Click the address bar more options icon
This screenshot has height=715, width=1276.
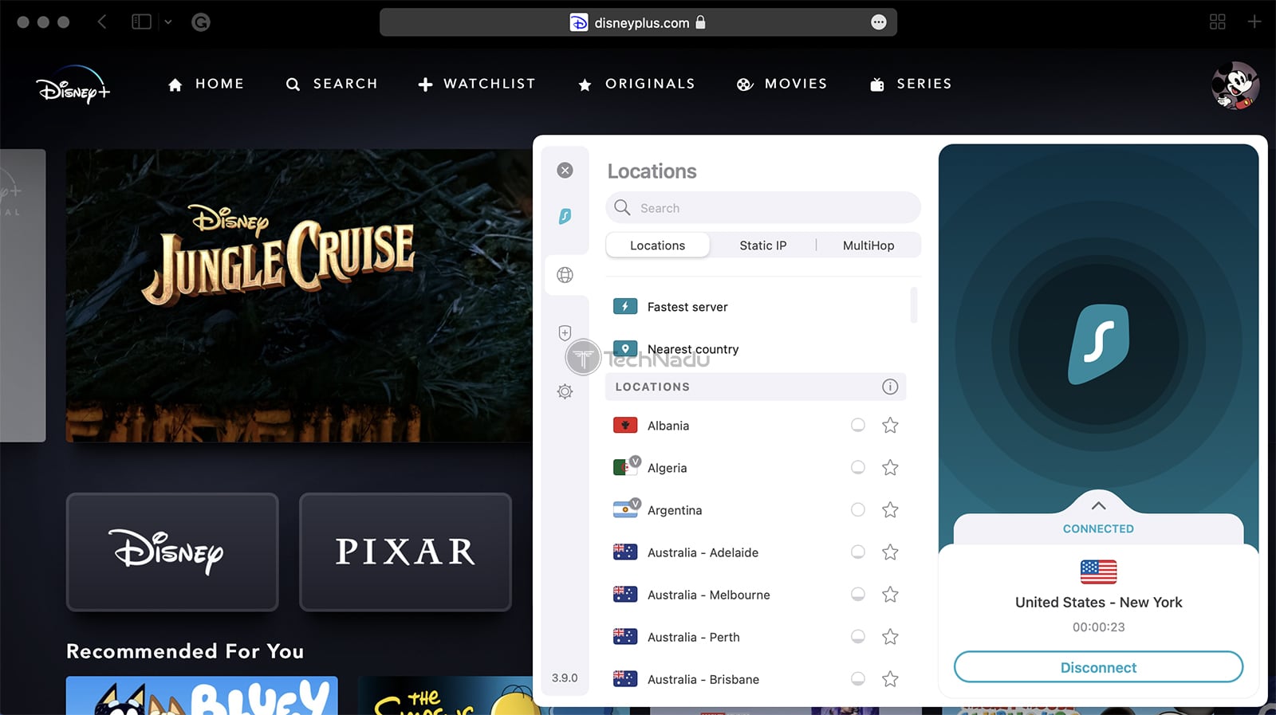pos(878,22)
